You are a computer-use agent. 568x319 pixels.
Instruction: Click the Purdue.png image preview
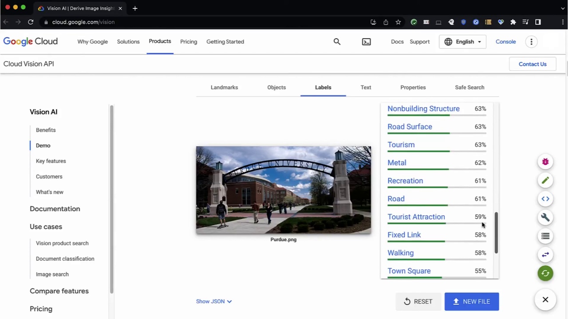coord(283,190)
